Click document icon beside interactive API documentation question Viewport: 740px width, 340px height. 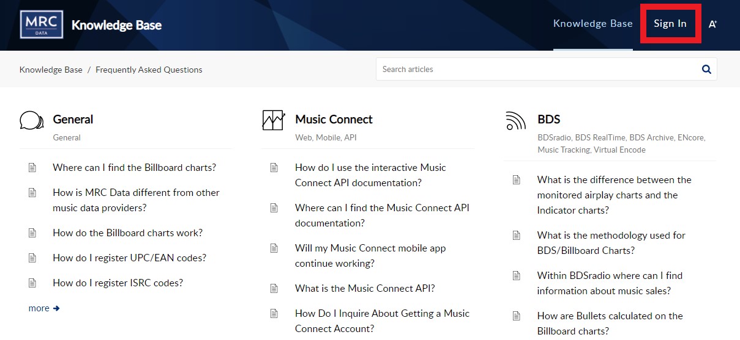(x=274, y=168)
